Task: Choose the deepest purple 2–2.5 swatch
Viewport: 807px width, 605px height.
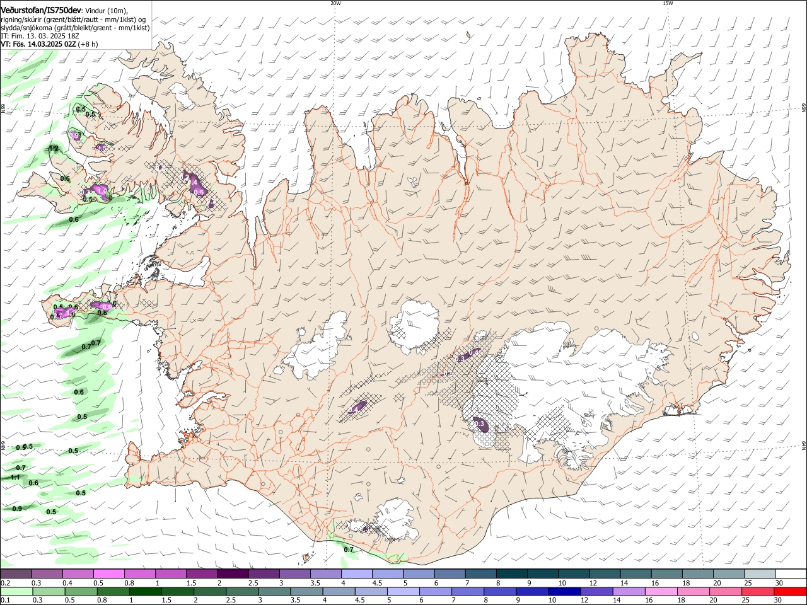Action: point(233,574)
